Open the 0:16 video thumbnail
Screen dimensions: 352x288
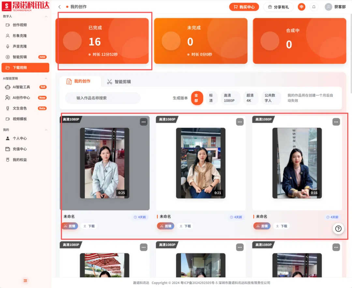point(297,163)
